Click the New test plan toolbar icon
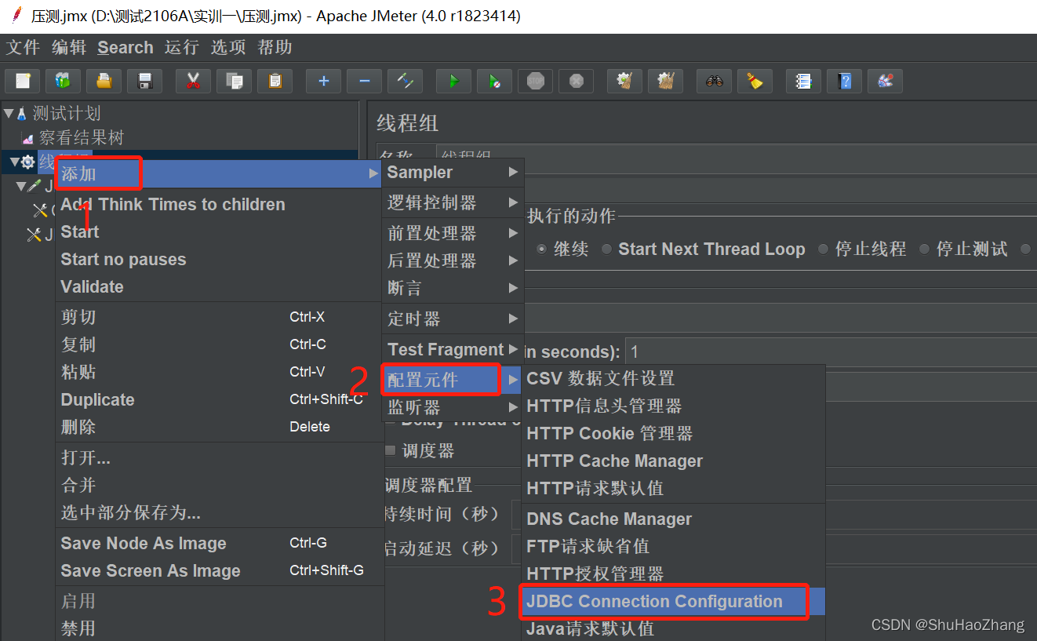Viewport: 1037px width, 641px height. (x=23, y=81)
